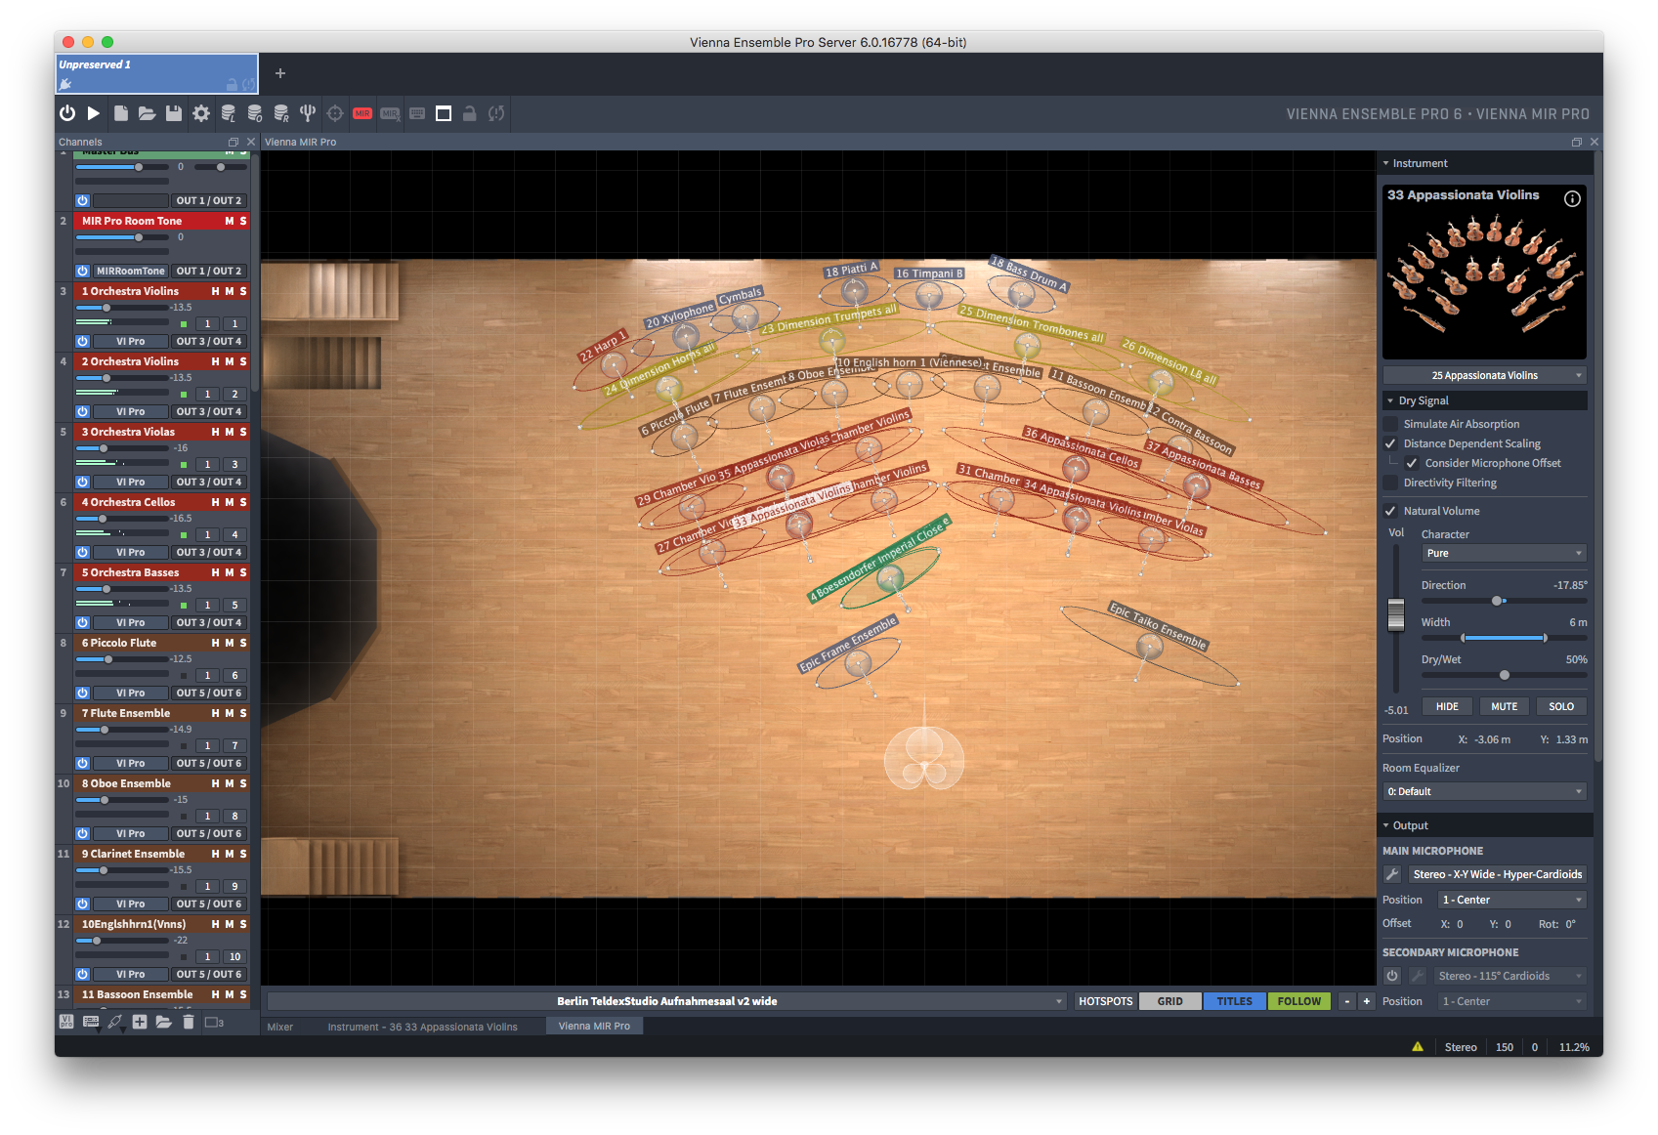Open a project using the toolbar folder icon
The image size is (1658, 1135).
point(147,113)
